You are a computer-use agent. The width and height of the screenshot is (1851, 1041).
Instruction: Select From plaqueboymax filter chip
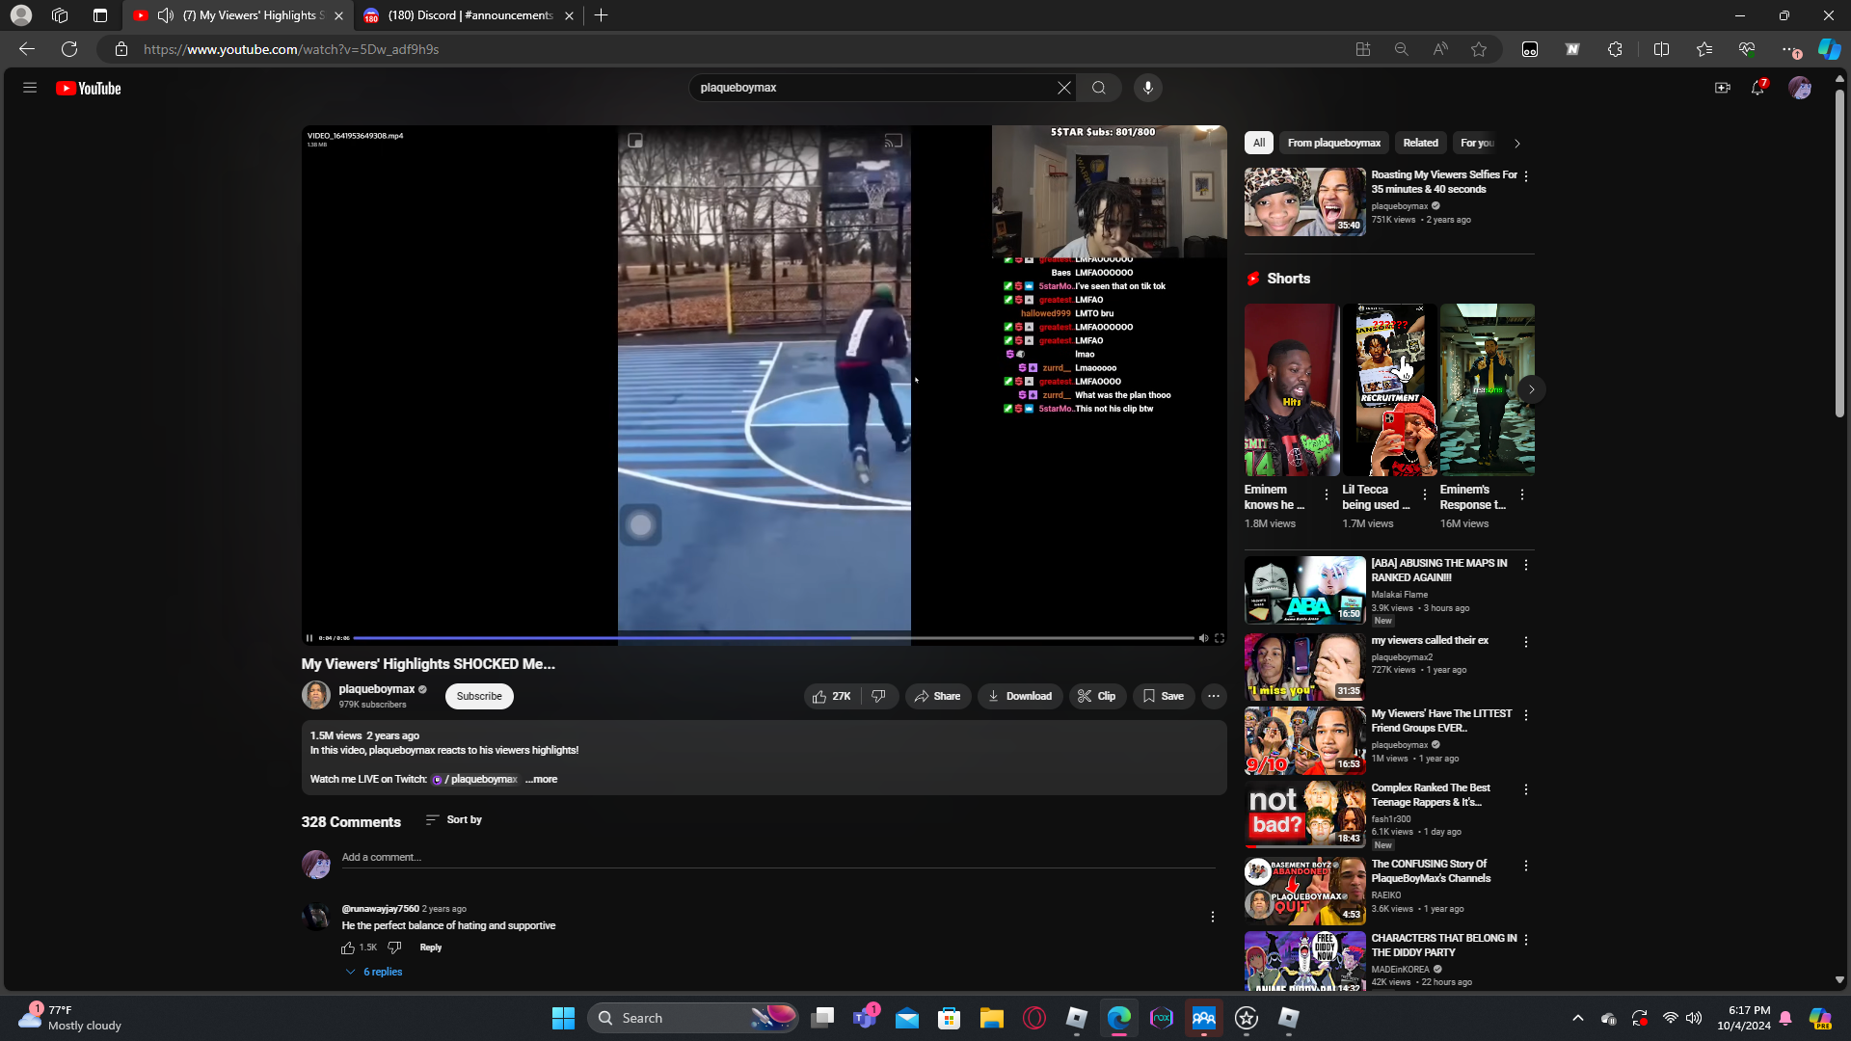point(1334,143)
